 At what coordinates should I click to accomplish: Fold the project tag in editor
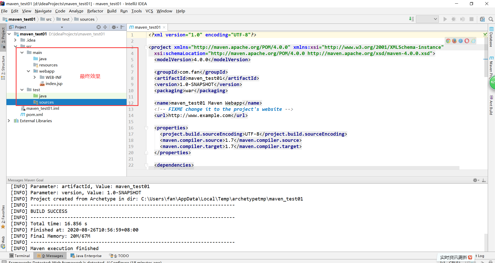tap(146, 47)
